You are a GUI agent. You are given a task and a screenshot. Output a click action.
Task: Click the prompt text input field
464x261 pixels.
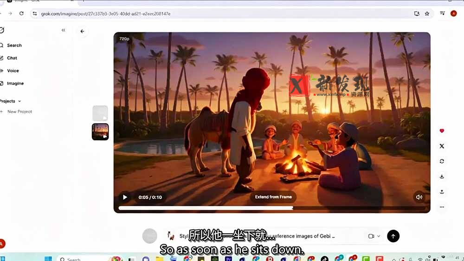[x=257, y=236]
